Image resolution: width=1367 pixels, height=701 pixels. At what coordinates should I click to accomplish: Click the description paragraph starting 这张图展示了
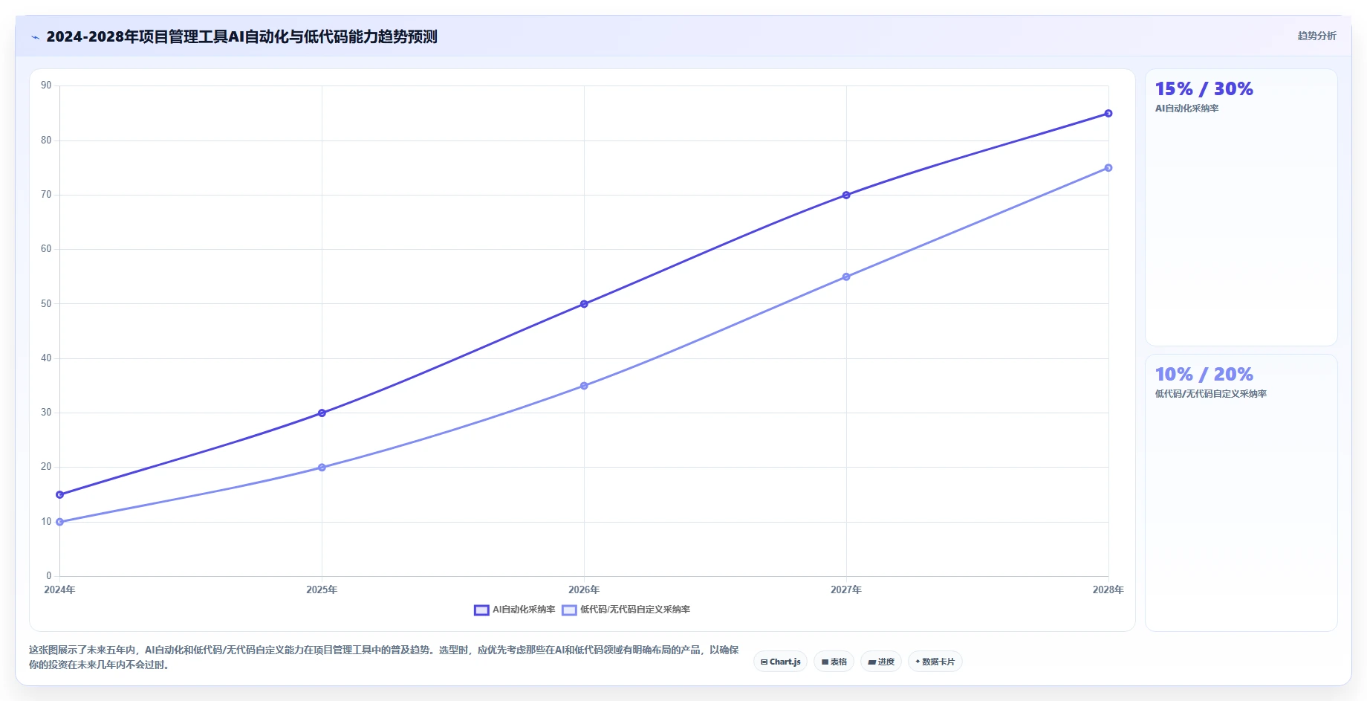384,657
